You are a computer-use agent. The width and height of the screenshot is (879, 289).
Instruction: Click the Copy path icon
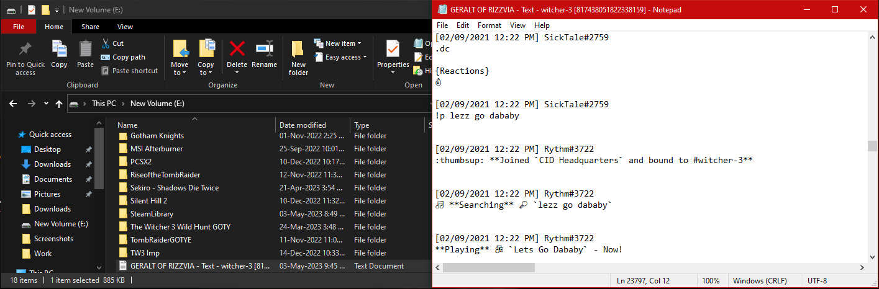(105, 57)
